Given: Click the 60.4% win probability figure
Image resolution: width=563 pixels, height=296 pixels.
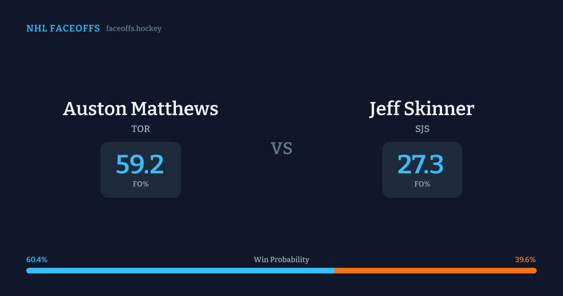Looking at the screenshot, I should [x=37, y=260].
